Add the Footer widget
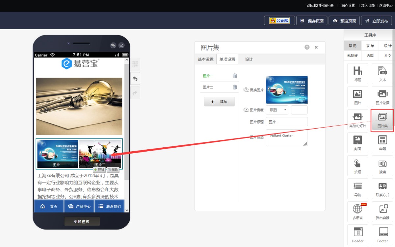 pos(382,235)
